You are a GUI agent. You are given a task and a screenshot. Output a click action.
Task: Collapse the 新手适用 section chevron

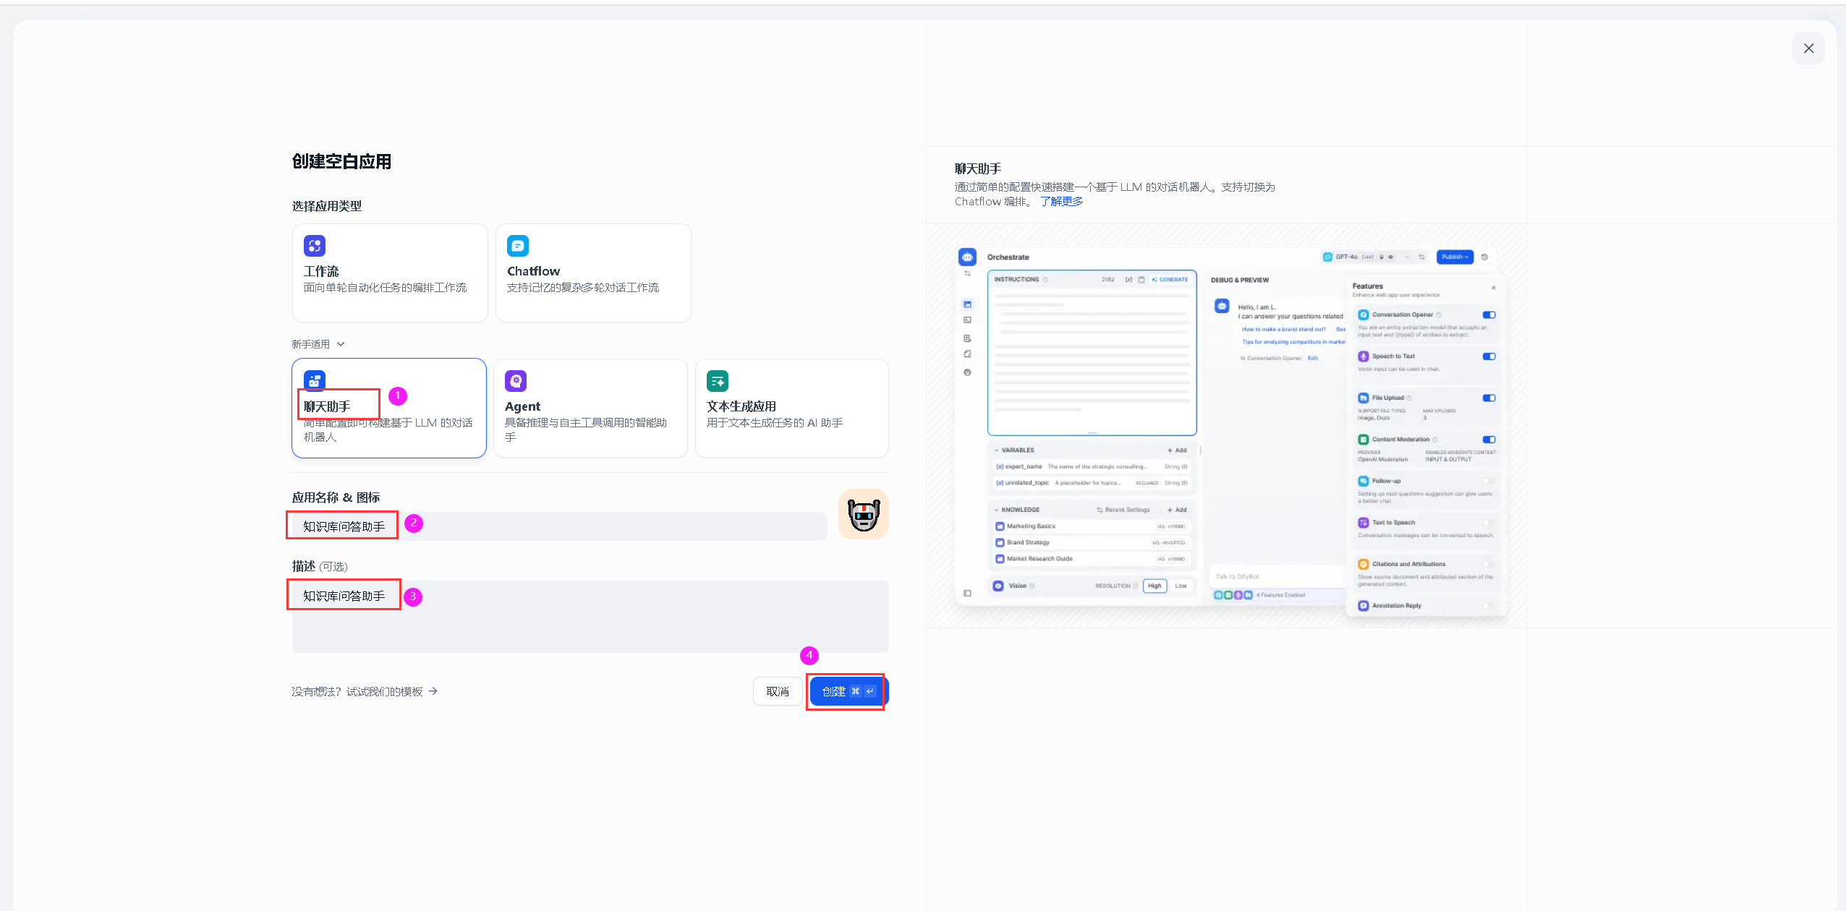[x=341, y=344]
